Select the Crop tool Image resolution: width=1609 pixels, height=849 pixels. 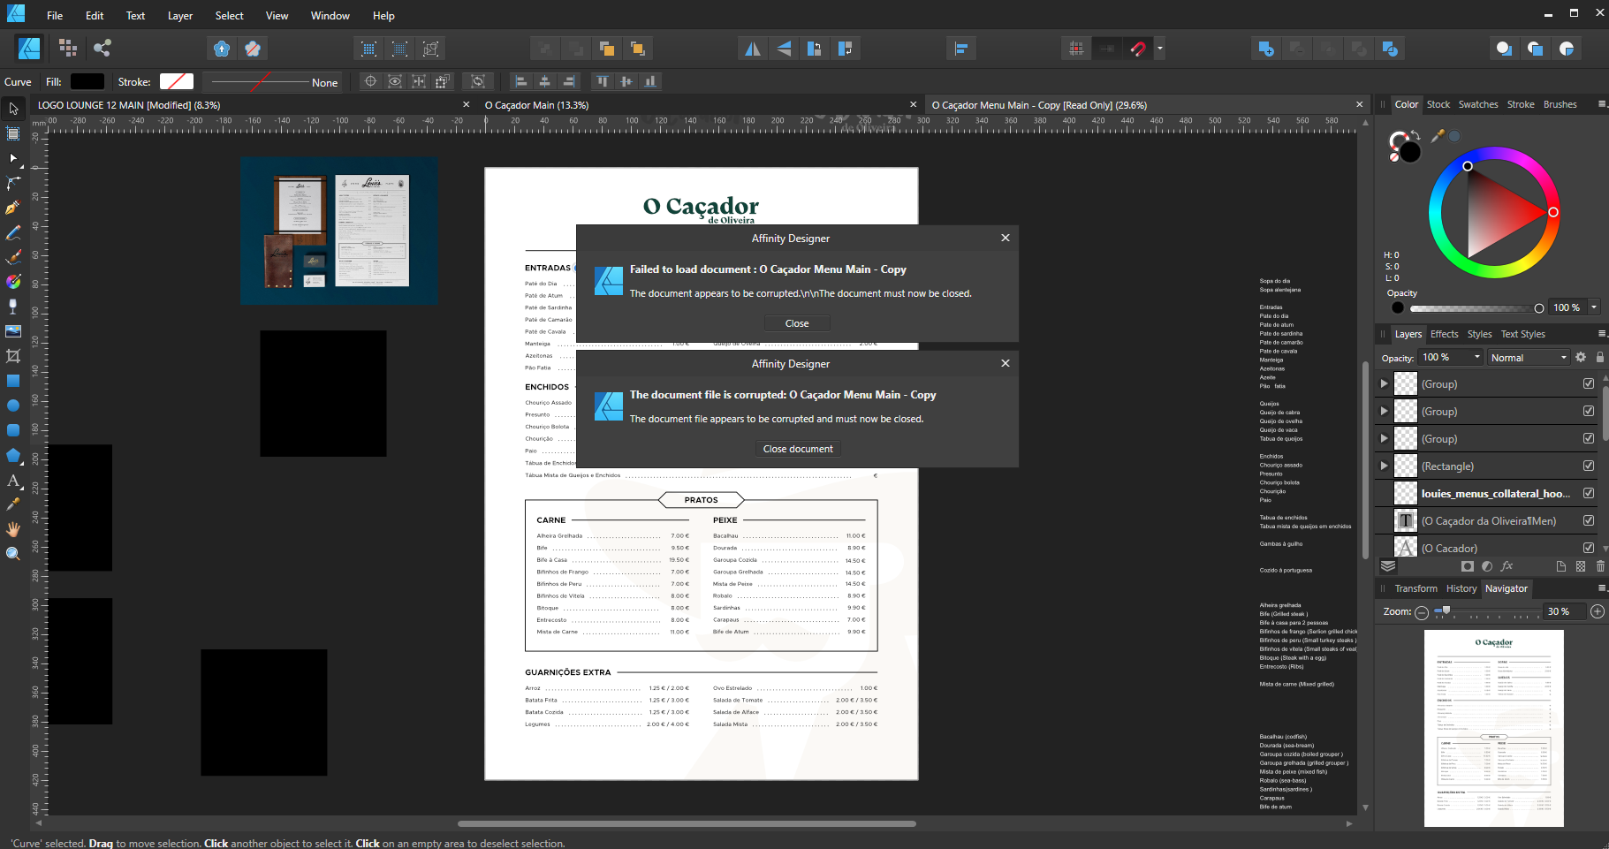pyautogui.click(x=13, y=356)
